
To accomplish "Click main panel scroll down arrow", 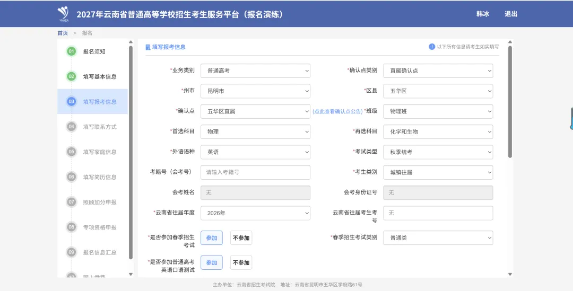I will (x=510, y=274).
